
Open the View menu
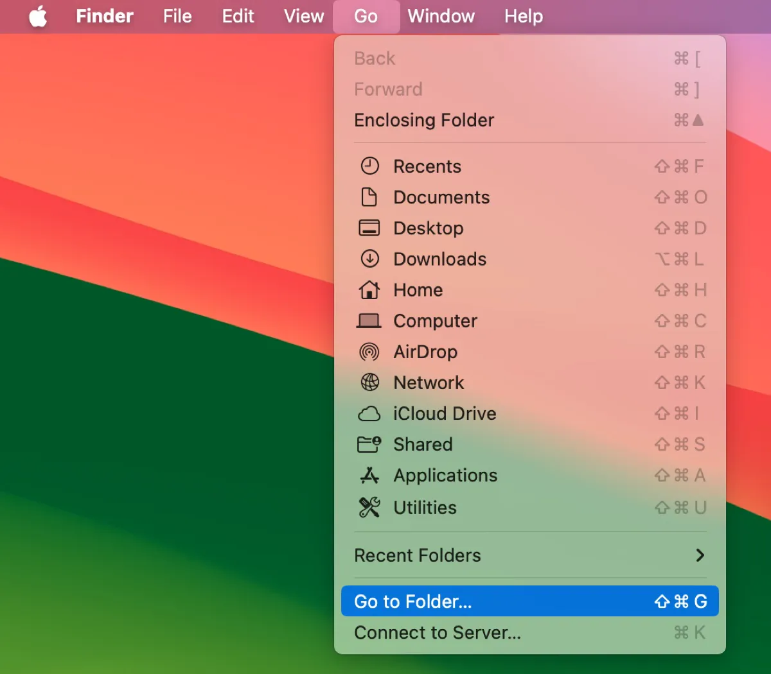click(x=304, y=16)
